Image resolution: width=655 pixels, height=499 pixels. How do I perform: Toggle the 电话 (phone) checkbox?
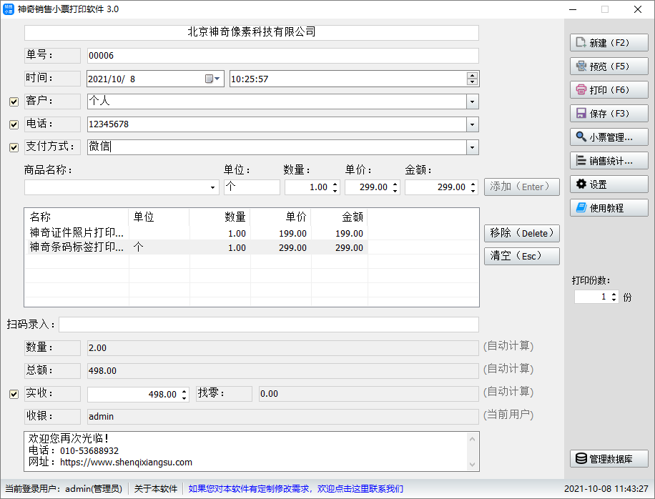pyautogui.click(x=14, y=124)
